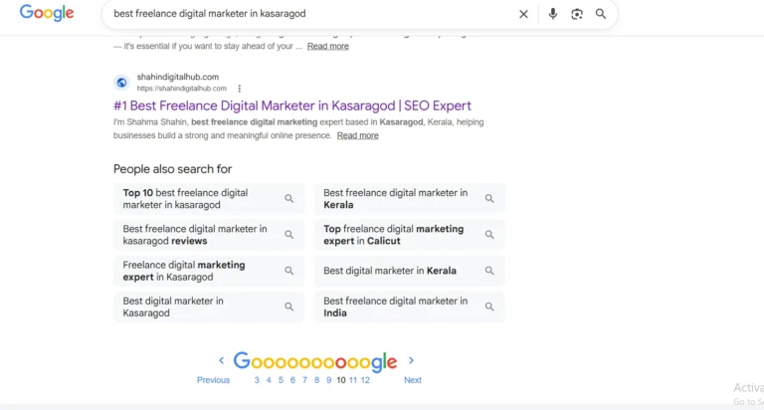Go to next page with right chevron
The width and height of the screenshot is (764, 410).
[x=411, y=361]
